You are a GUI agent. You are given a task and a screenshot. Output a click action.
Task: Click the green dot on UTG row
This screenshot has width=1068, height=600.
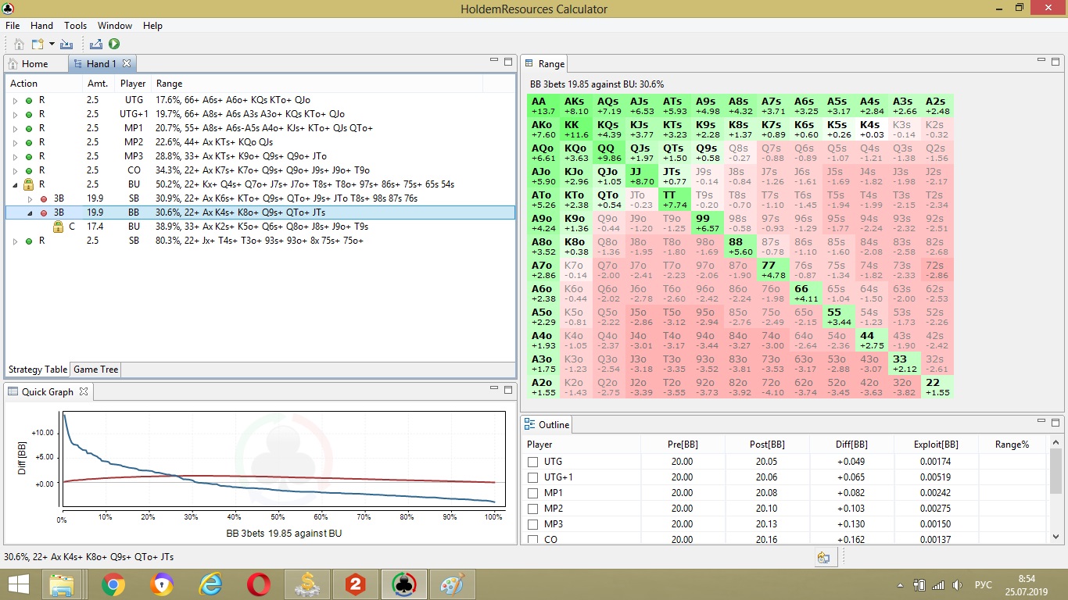tap(29, 100)
